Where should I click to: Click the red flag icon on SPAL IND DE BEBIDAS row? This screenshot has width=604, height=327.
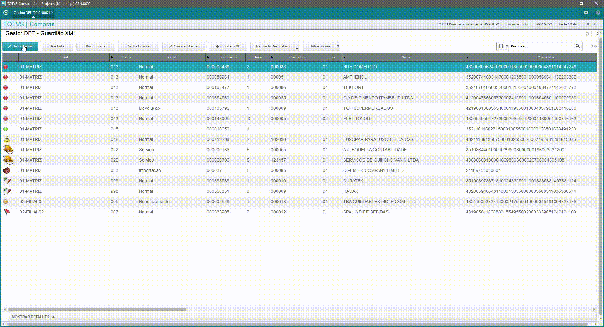click(x=7, y=212)
